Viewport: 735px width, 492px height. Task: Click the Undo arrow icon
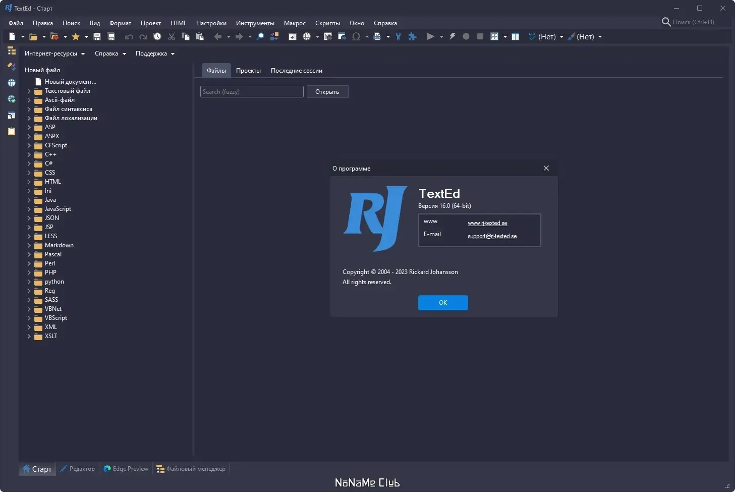[x=129, y=36]
